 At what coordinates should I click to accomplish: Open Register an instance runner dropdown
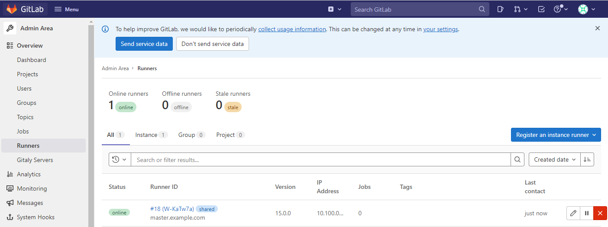pos(556,135)
